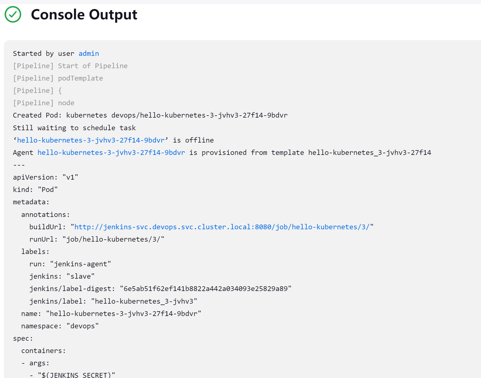This screenshot has width=481, height=378.
Task: Open offline agent link hello-kubernetes-3-jvhv3-27f14-9bdvr
Action: 91,140
